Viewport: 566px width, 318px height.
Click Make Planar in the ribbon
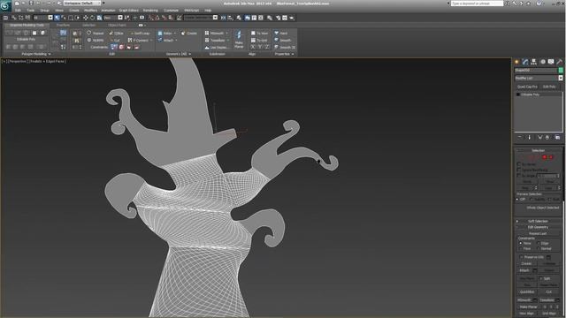tap(239, 40)
